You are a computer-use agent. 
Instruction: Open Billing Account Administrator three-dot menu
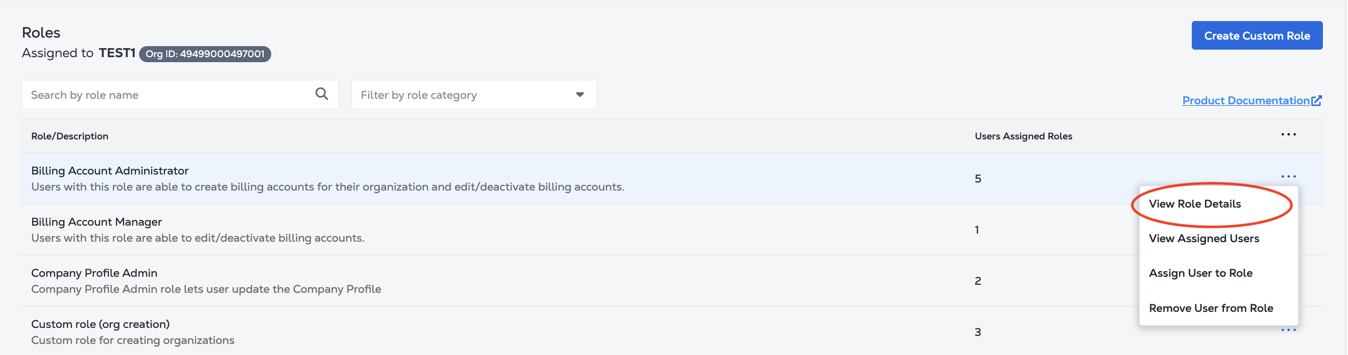coord(1288,176)
